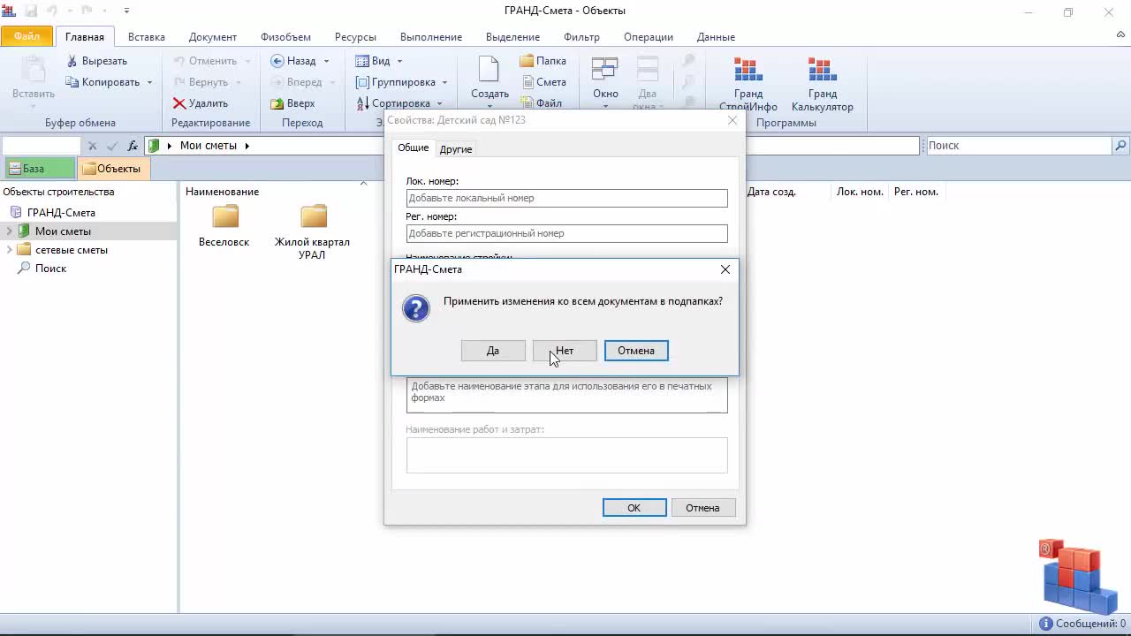
Task: Open the quick access toolbar customize arrow
Action: [x=126, y=11]
